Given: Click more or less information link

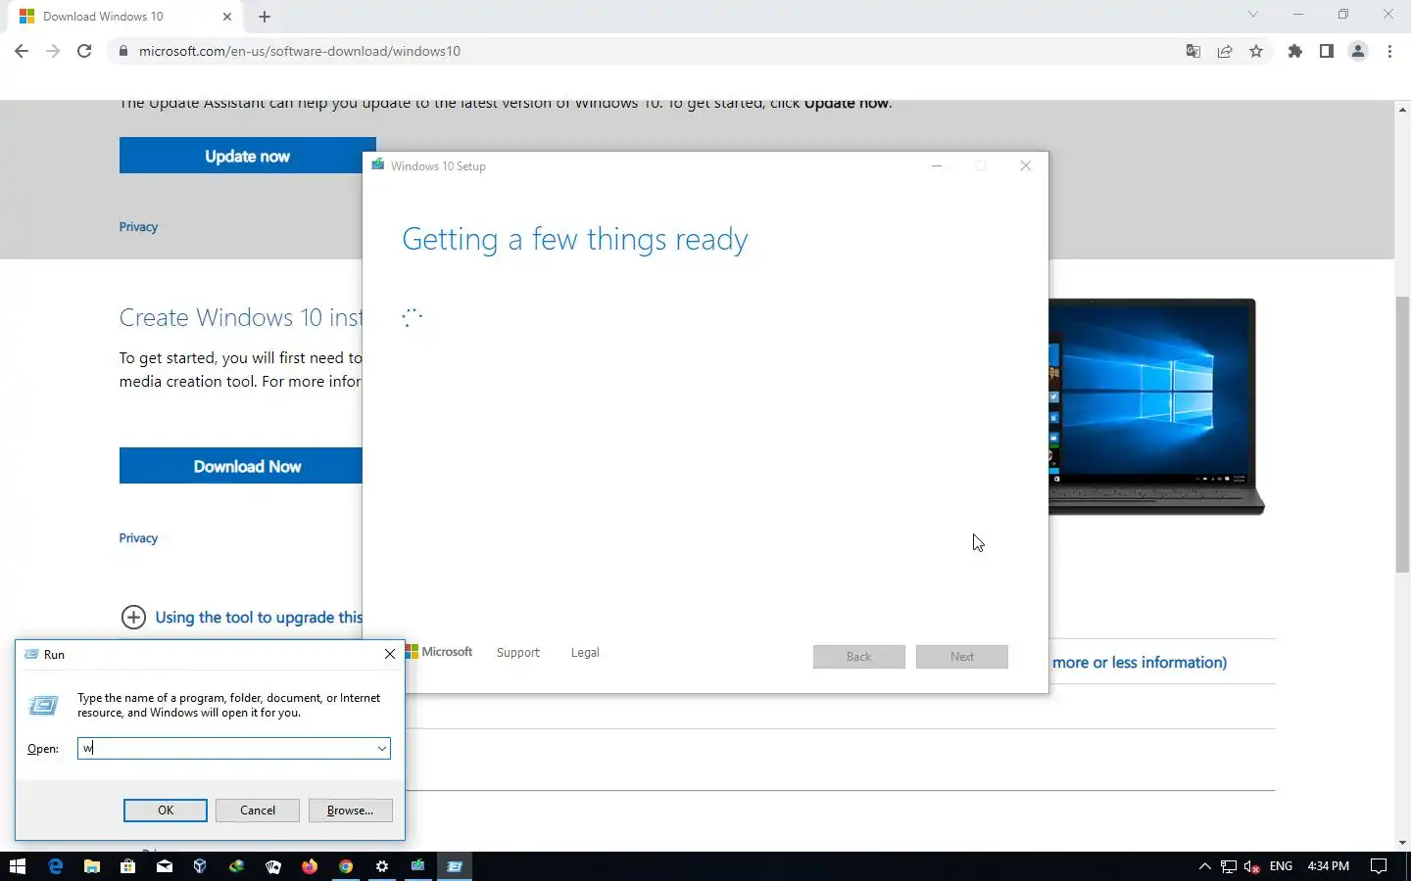Looking at the screenshot, I should [x=1139, y=662].
